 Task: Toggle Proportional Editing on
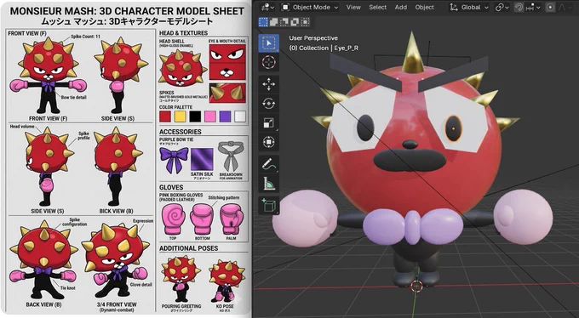(x=551, y=8)
